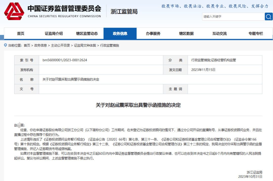273x181 pixels.
Task: Switch to 辖区监管动态 tab
Action: pos(87,33)
